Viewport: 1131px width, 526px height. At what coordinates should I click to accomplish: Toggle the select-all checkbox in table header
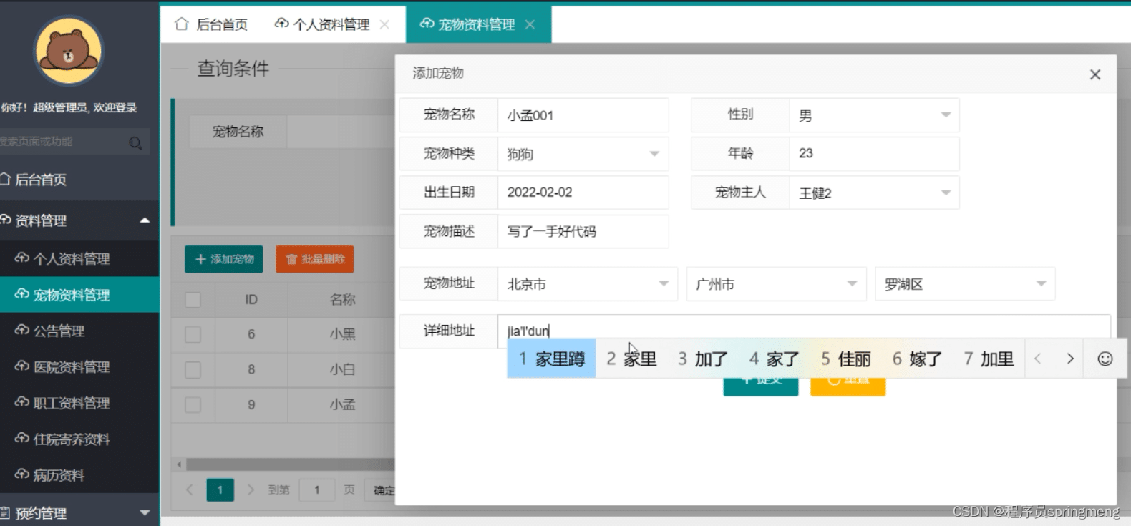193,299
